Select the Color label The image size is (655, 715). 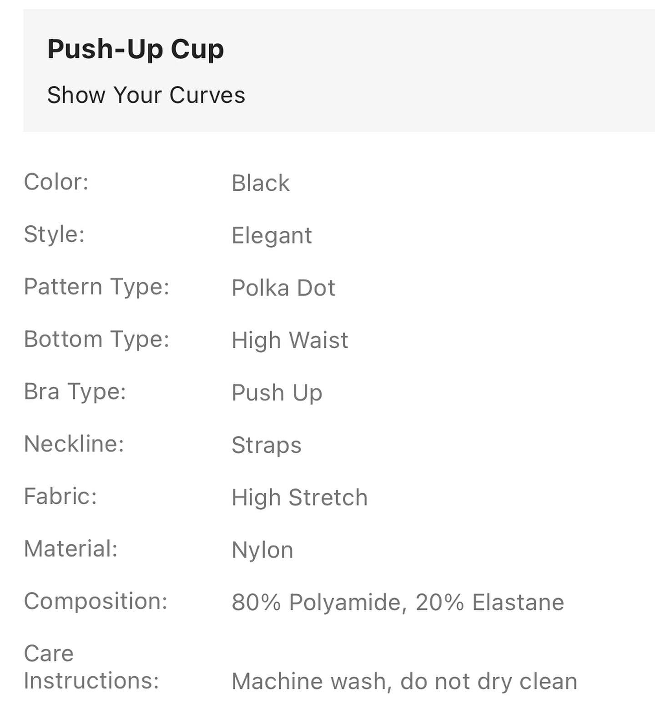point(56,182)
